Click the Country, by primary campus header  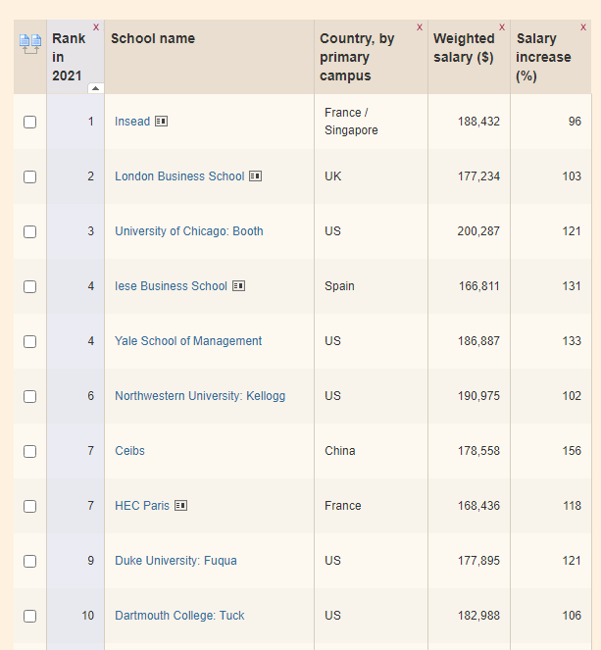click(x=357, y=57)
